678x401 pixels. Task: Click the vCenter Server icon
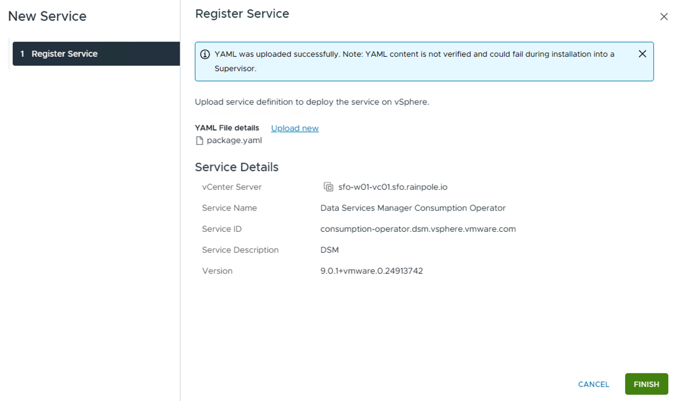[x=328, y=187]
